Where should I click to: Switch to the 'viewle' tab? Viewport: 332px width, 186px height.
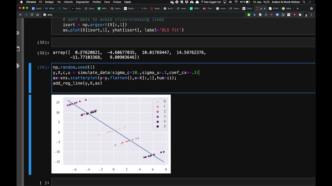coord(182,9)
